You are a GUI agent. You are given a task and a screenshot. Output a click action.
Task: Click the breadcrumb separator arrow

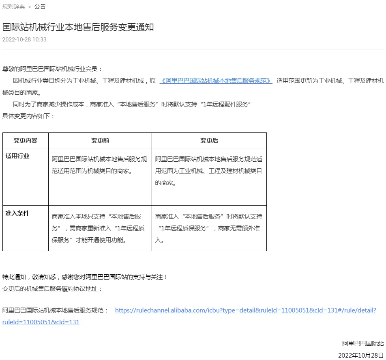[x=30, y=7]
